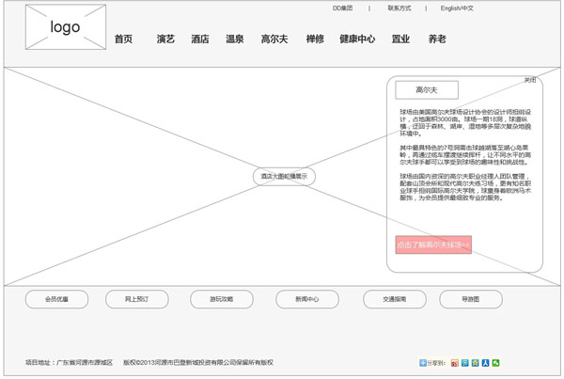Click the pink 点击了解高尔夫球场 button
This screenshot has width=564, height=379.
(x=432, y=245)
